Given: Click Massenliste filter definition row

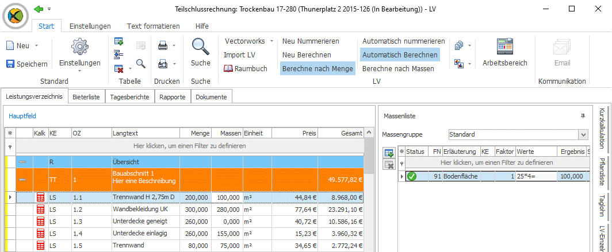Looking at the screenshot, I should pyautogui.click(x=496, y=162).
